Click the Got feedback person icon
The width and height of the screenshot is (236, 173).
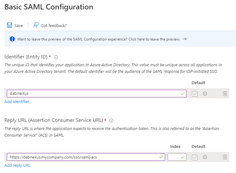pos(36,25)
